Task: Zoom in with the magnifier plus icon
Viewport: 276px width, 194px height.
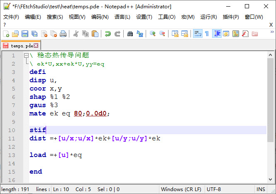Action: pyautogui.click(x=152, y=34)
